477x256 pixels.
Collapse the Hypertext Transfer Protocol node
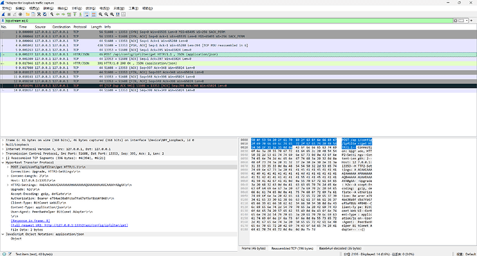(3, 163)
